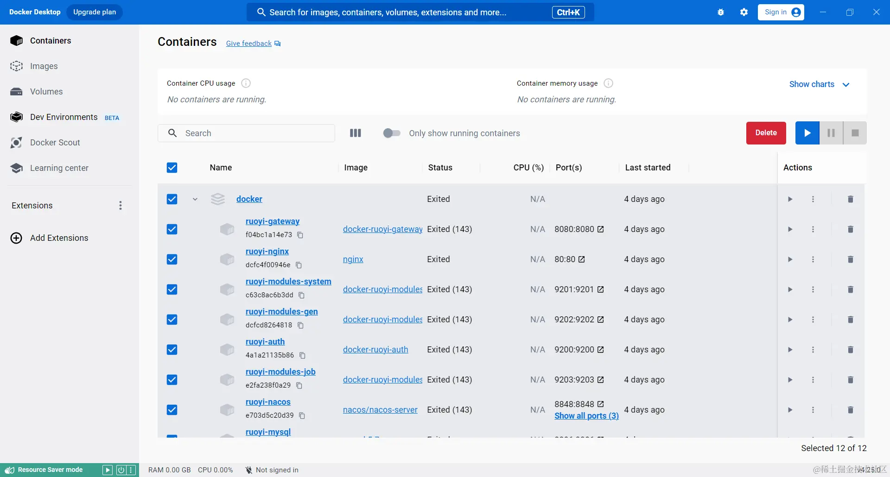890x477 pixels.
Task: Uncheck the ruoyi-nginx checkbox
Action: (x=172, y=259)
